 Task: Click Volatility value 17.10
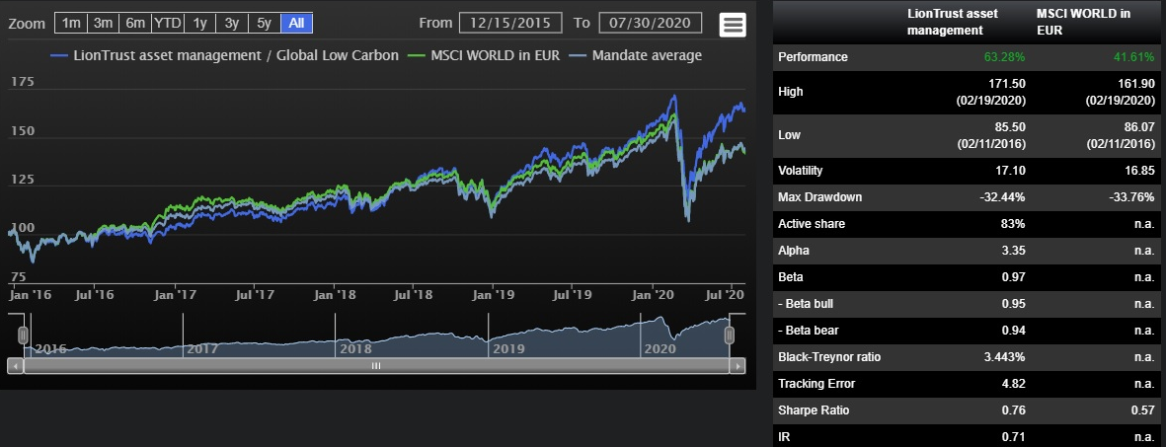pyautogui.click(x=1013, y=171)
